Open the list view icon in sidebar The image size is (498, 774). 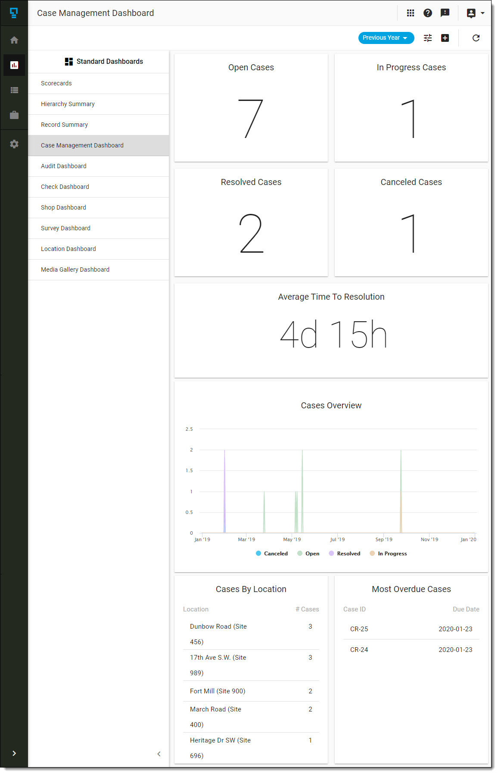click(x=14, y=90)
